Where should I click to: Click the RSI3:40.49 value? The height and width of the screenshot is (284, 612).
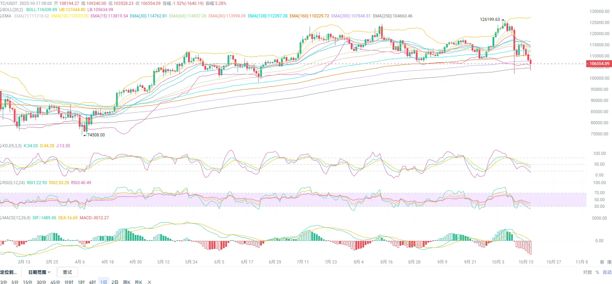coord(81,183)
